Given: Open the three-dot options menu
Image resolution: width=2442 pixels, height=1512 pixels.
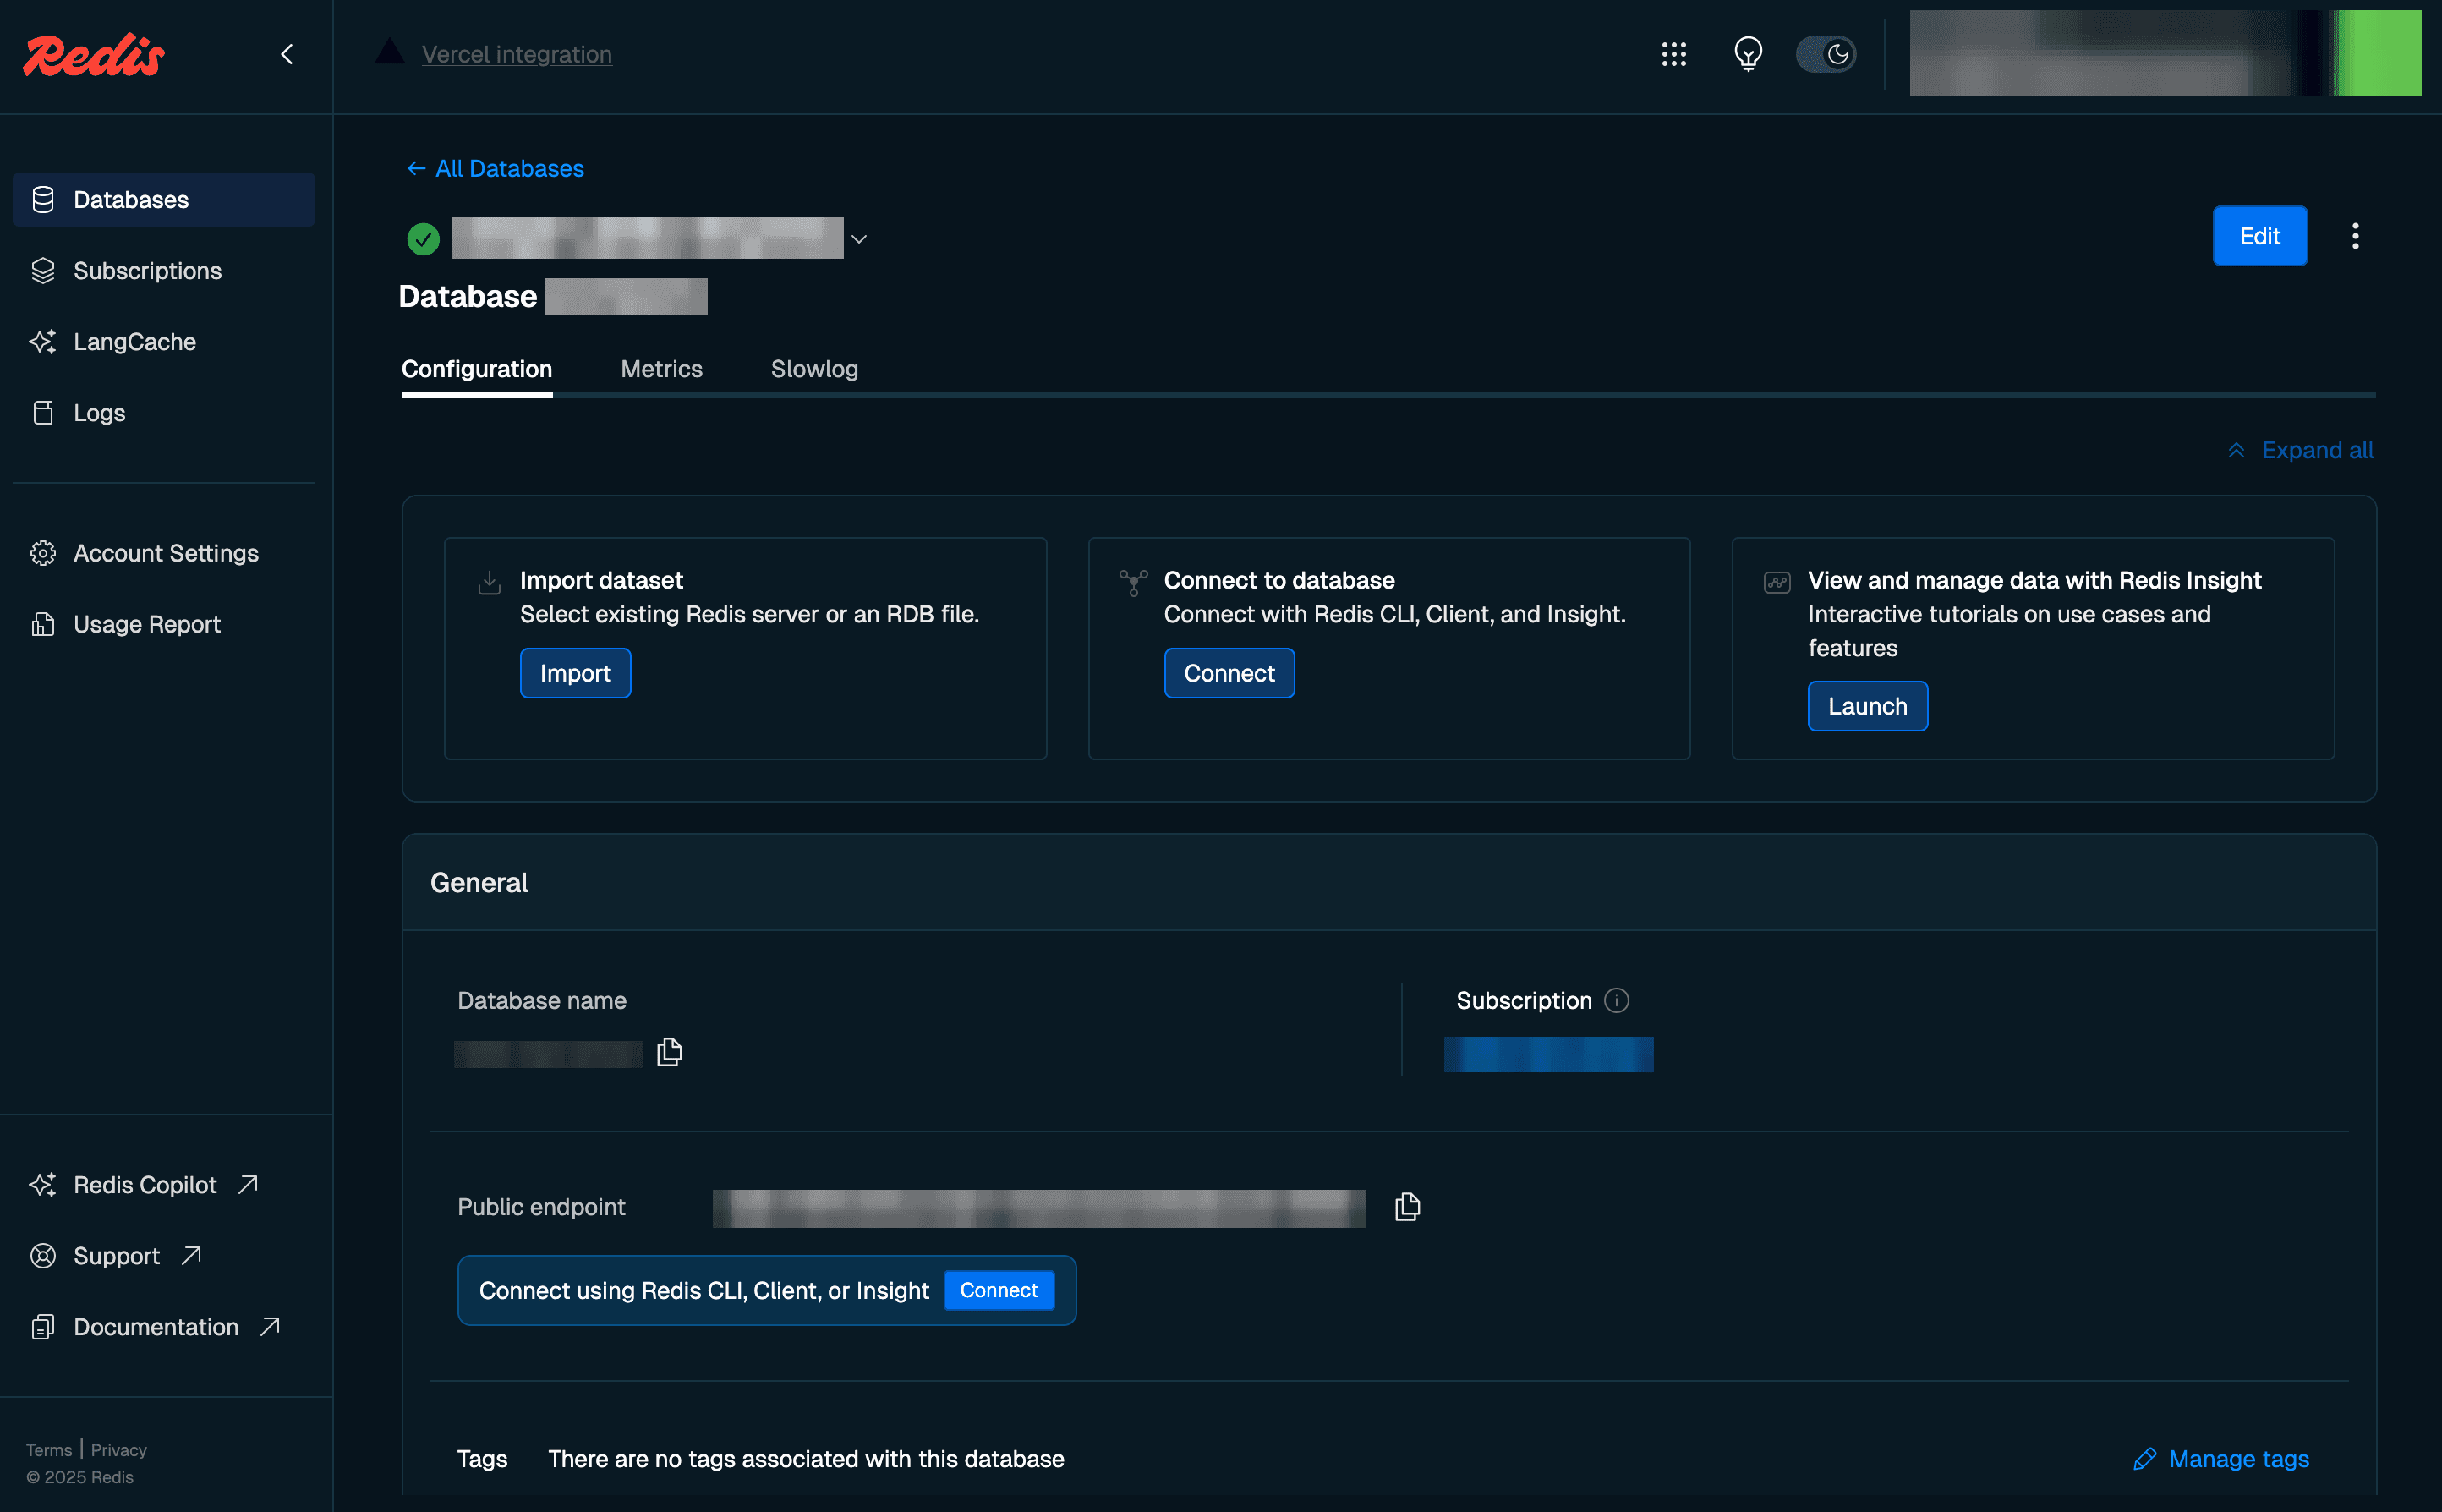Looking at the screenshot, I should (x=2356, y=235).
